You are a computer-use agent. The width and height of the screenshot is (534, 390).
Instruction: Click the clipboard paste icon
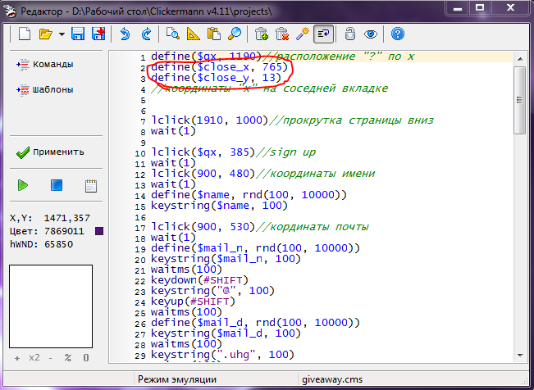pos(214,34)
